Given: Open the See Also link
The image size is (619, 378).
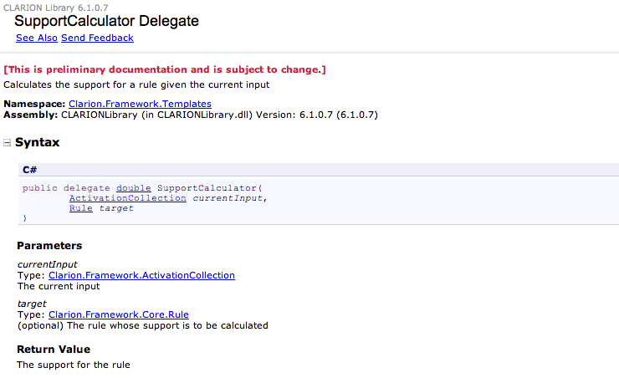Looking at the screenshot, I should (x=36, y=38).
